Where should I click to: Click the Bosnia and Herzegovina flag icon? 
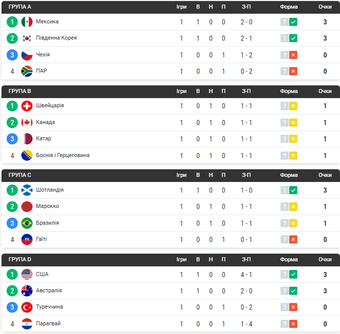click(x=27, y=156)
